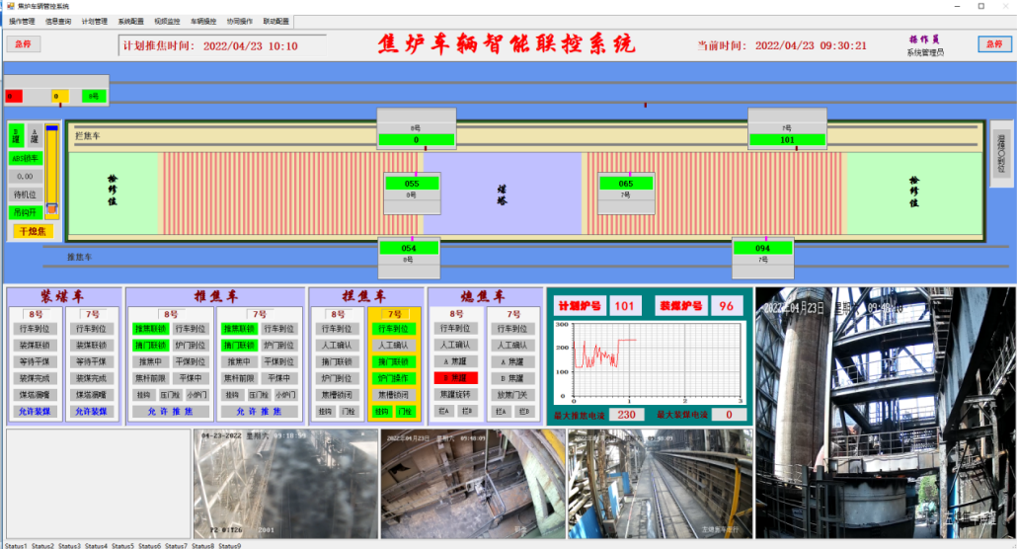Open the rail track camera feed
1017x549 pixels.
pyautogui.click(x=661, y=484)
